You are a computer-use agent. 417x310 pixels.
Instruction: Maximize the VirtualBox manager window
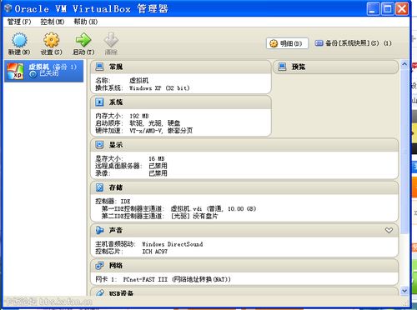pos(388,9)
